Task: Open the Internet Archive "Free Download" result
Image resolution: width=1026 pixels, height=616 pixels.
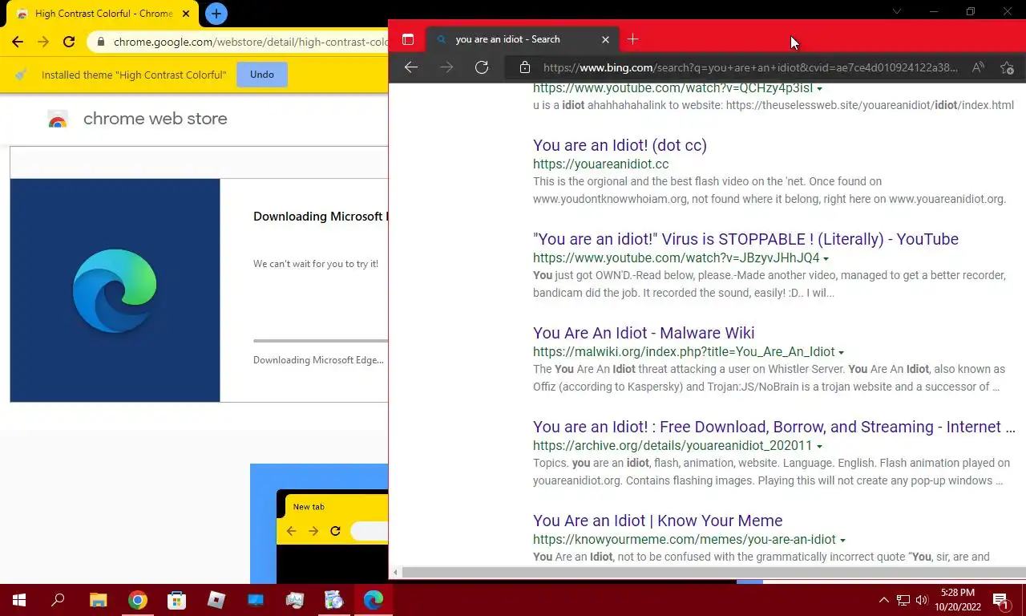Action: (774, 427)
